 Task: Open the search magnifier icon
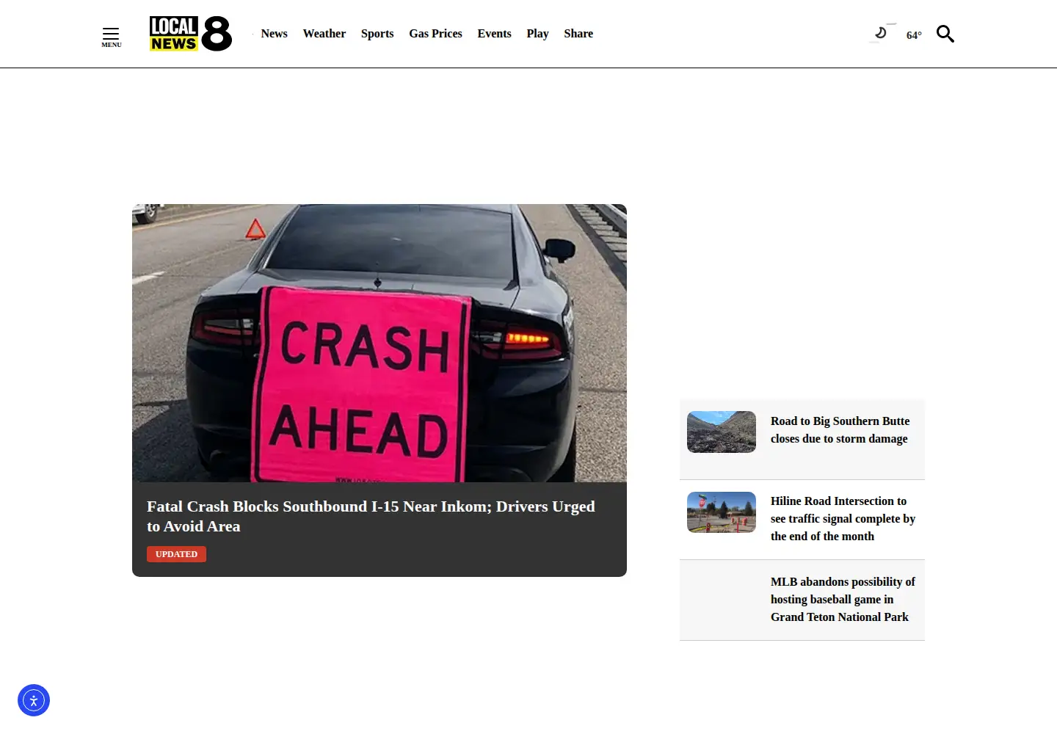[x=945, y=34]
